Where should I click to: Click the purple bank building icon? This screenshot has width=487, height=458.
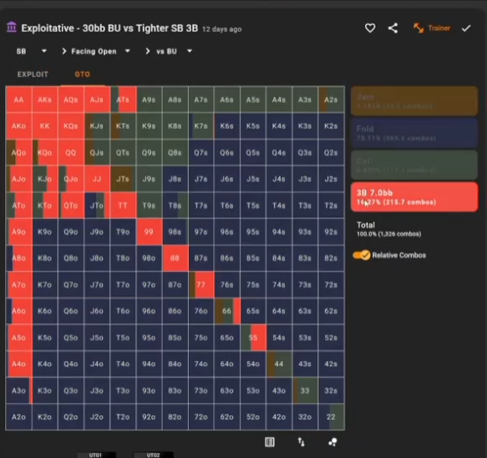(12, 28)
